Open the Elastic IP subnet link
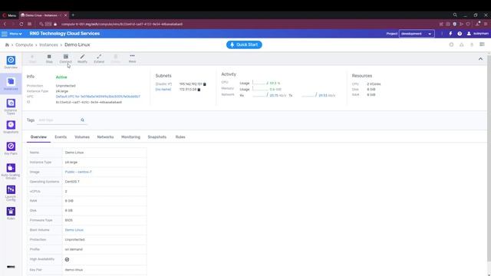This screenshot has height=276, width=491. pyautogui.click(x=163, y=84)
